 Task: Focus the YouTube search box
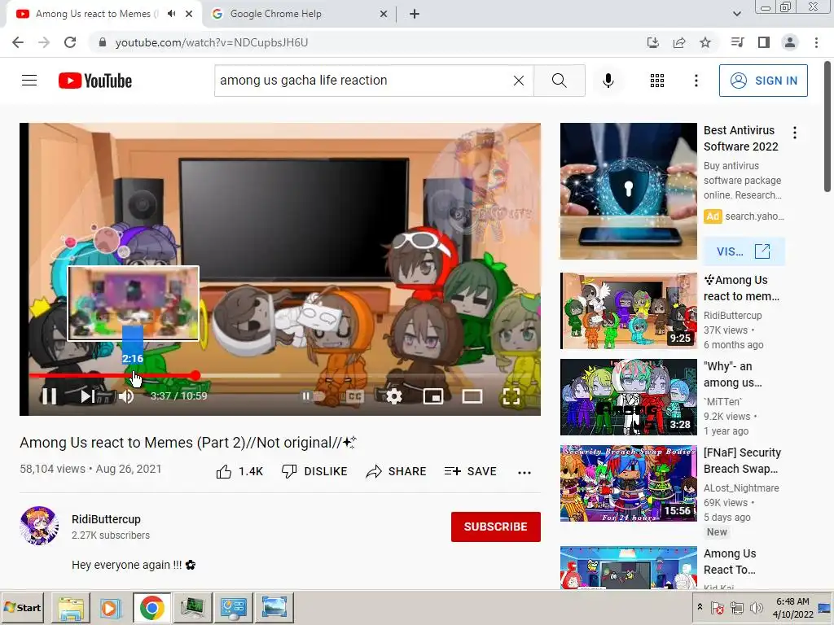tap(362, 81)
